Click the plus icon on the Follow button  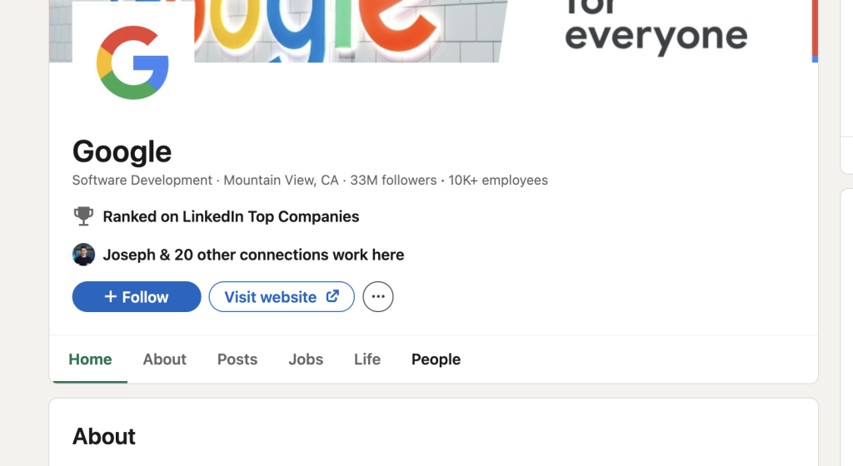(x=111, y=296)
